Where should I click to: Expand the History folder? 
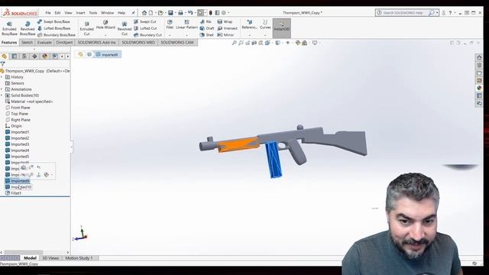pos(2,77)
